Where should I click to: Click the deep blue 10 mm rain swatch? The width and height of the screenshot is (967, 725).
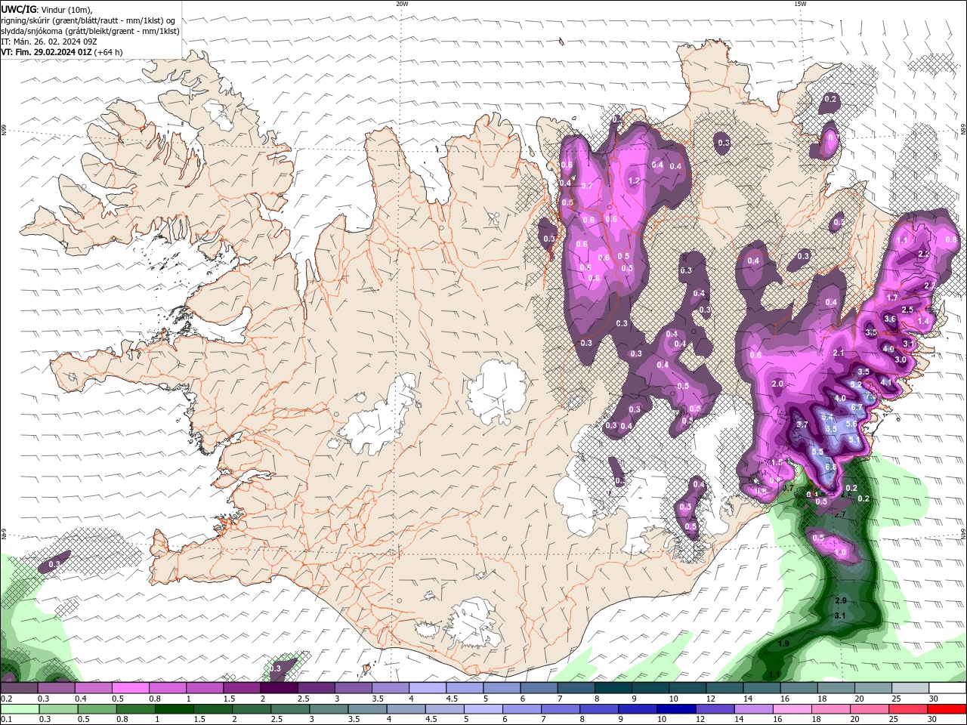tap(678, 708)
